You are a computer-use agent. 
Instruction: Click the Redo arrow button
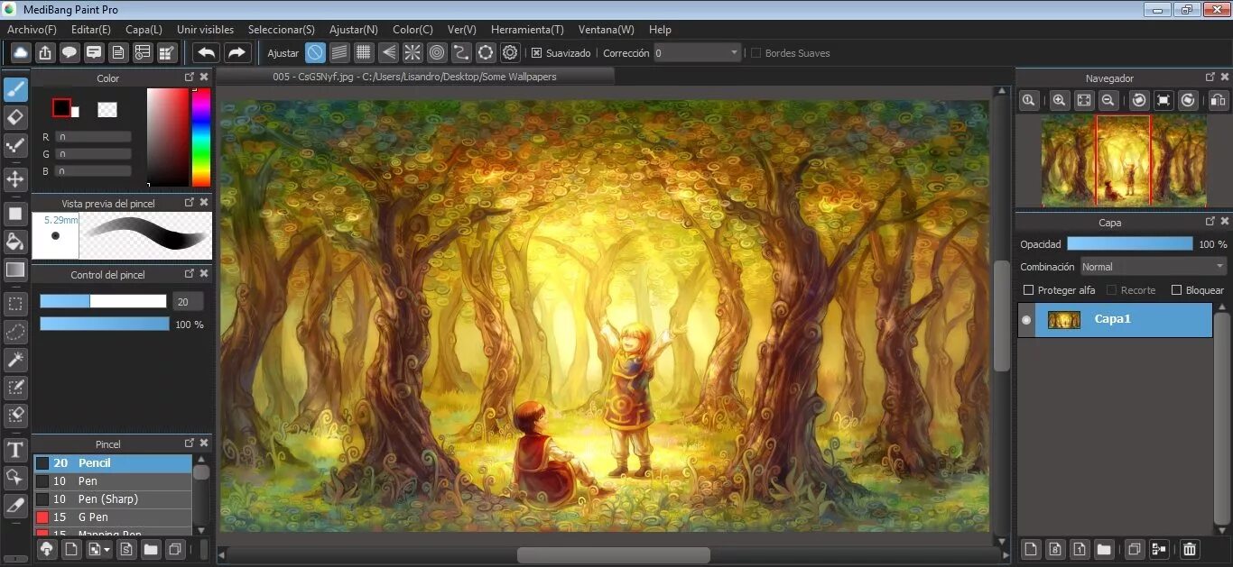236,52
